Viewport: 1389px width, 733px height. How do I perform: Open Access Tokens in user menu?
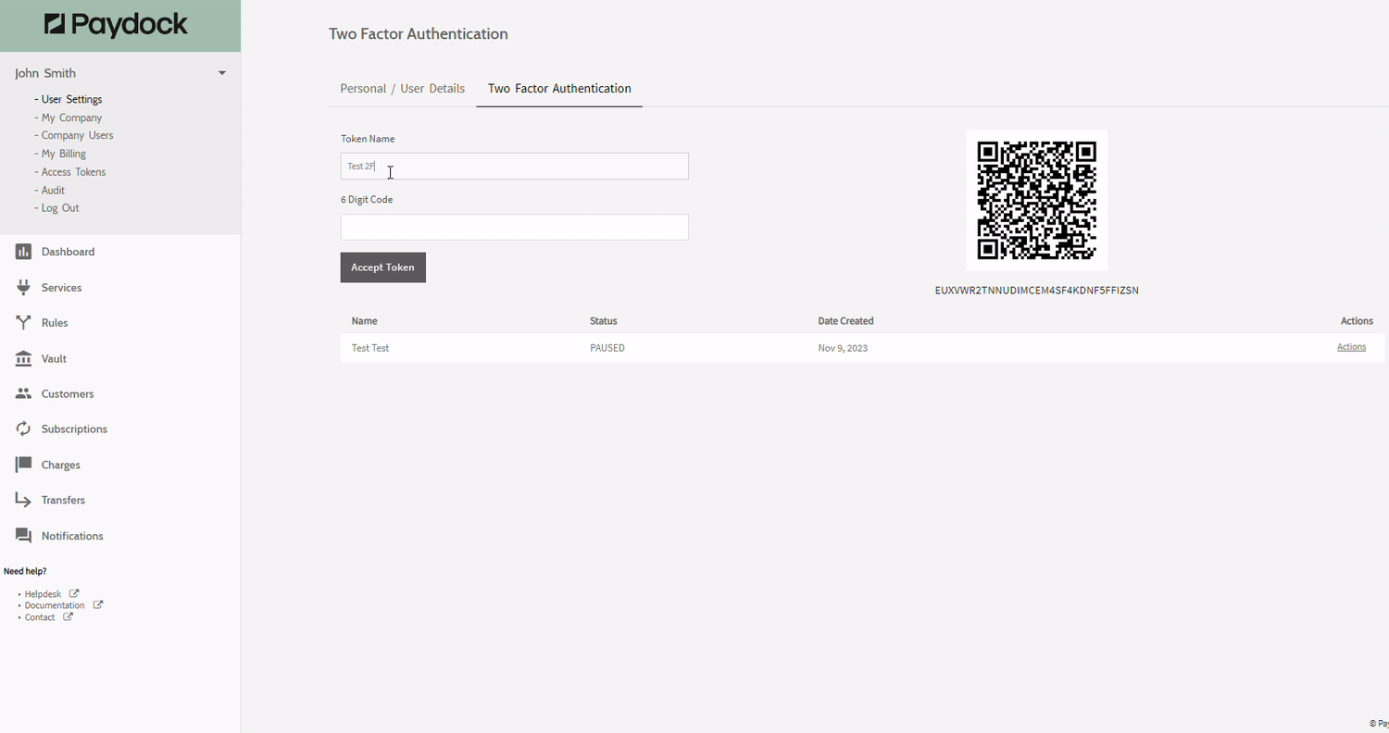coord(73,172)
